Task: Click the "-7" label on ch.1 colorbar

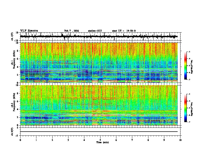Action: [189, 80]
